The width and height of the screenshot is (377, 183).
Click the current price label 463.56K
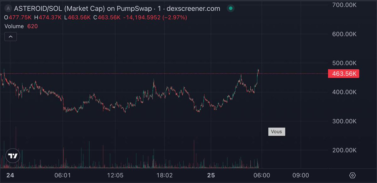(343, 74)
